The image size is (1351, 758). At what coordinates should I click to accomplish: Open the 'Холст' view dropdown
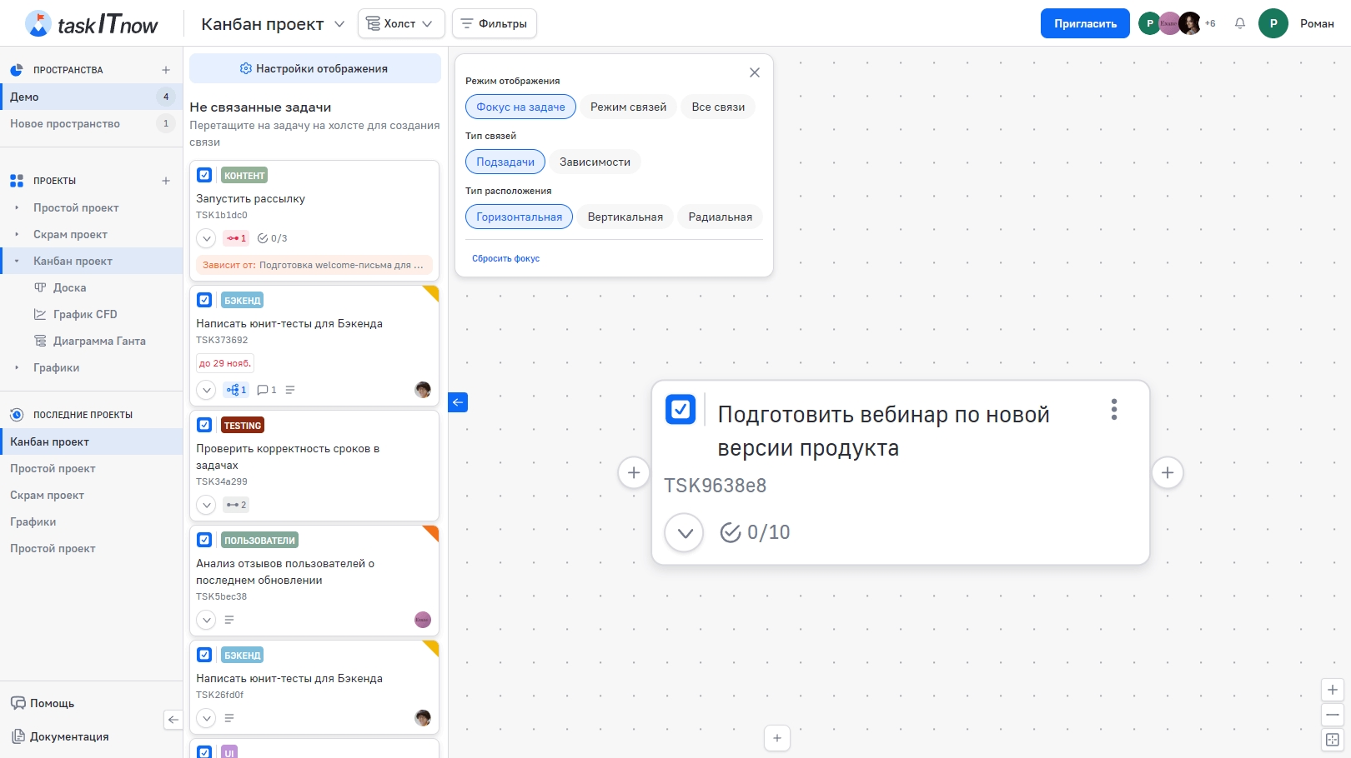point(400,23)
